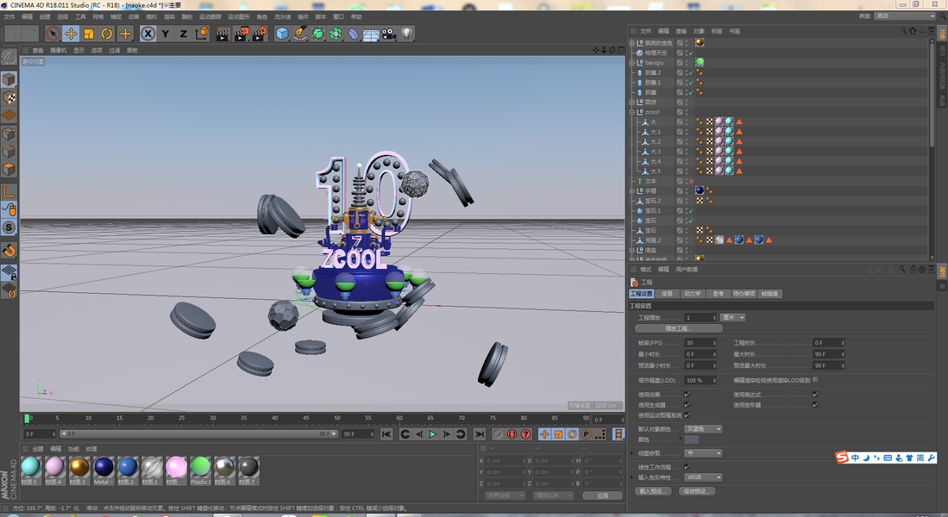The image size is (948, 517).
Task: Toggle the 线性工作流程 checkbox
Action: 687,466
